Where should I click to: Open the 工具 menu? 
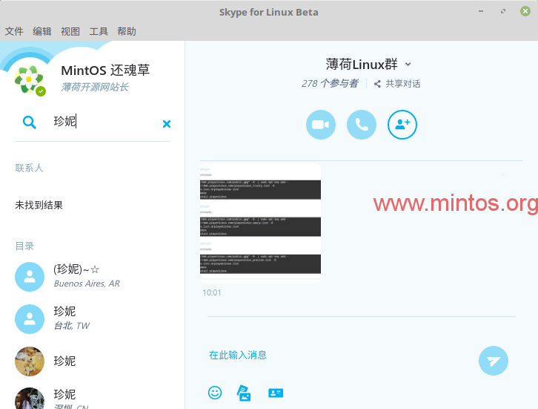(x=99, y=31)
